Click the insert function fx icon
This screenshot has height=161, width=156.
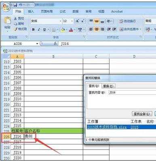coord(55,44)
